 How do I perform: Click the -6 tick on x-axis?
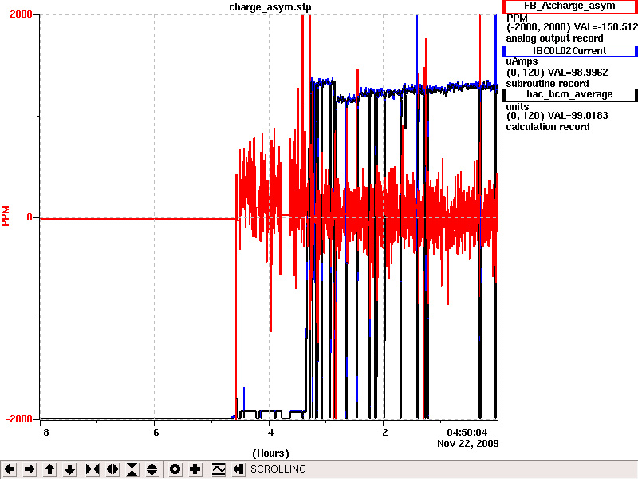pos(154,432)
